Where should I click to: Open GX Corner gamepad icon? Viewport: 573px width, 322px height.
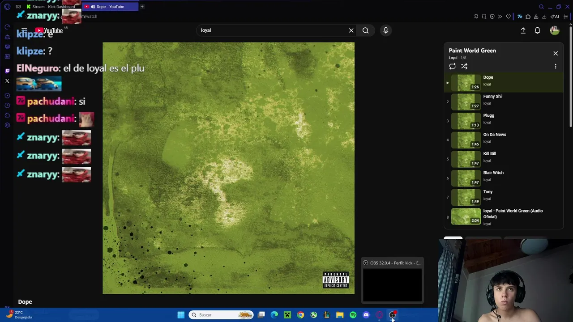[18, 7]
